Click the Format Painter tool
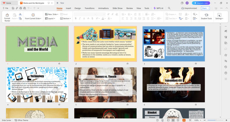 click(7, 17)
